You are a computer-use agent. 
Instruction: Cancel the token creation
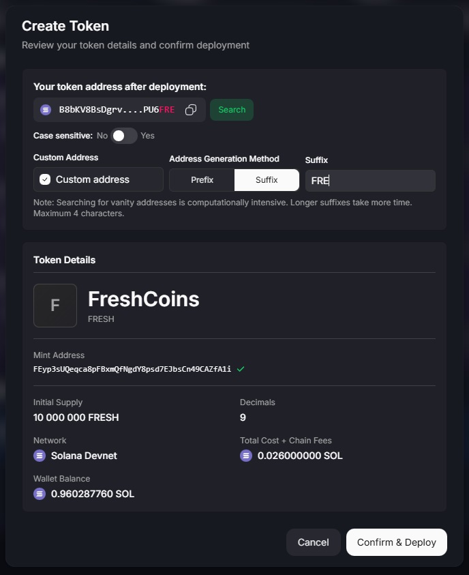click(313, 542)
